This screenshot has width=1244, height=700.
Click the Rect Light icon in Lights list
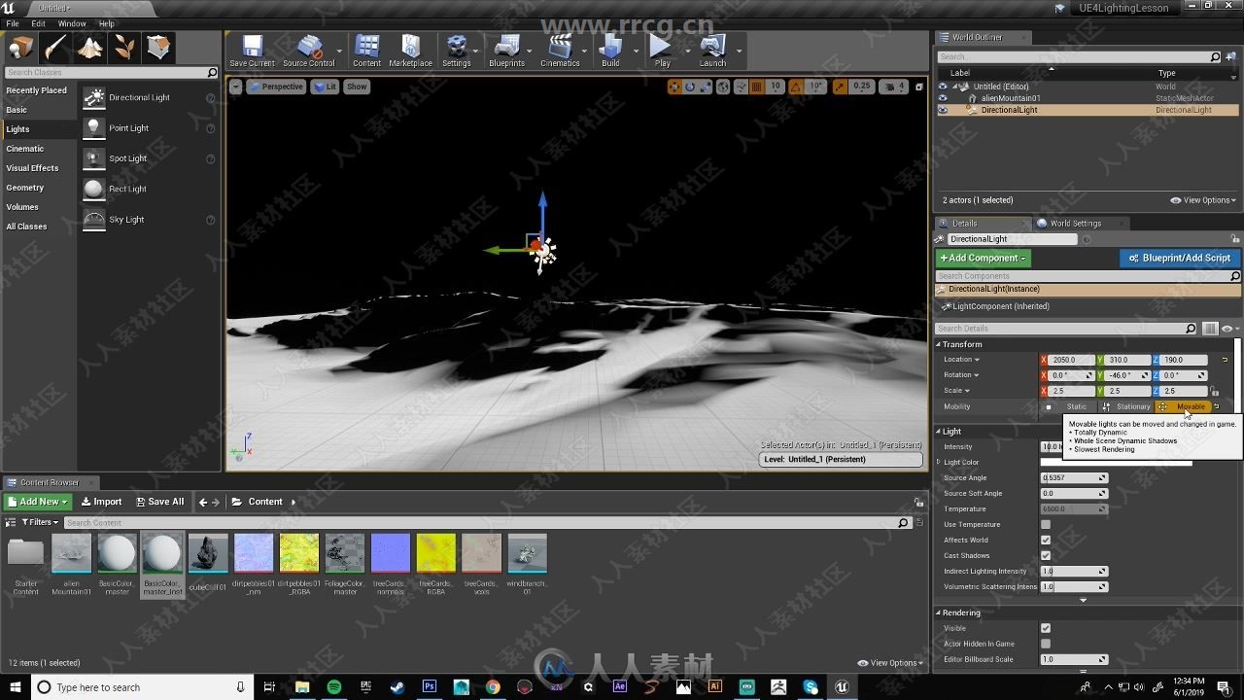(x=94, y=189)
